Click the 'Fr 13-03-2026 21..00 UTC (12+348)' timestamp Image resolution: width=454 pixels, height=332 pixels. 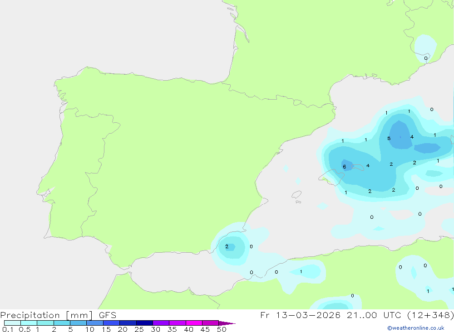pos(357,315)
